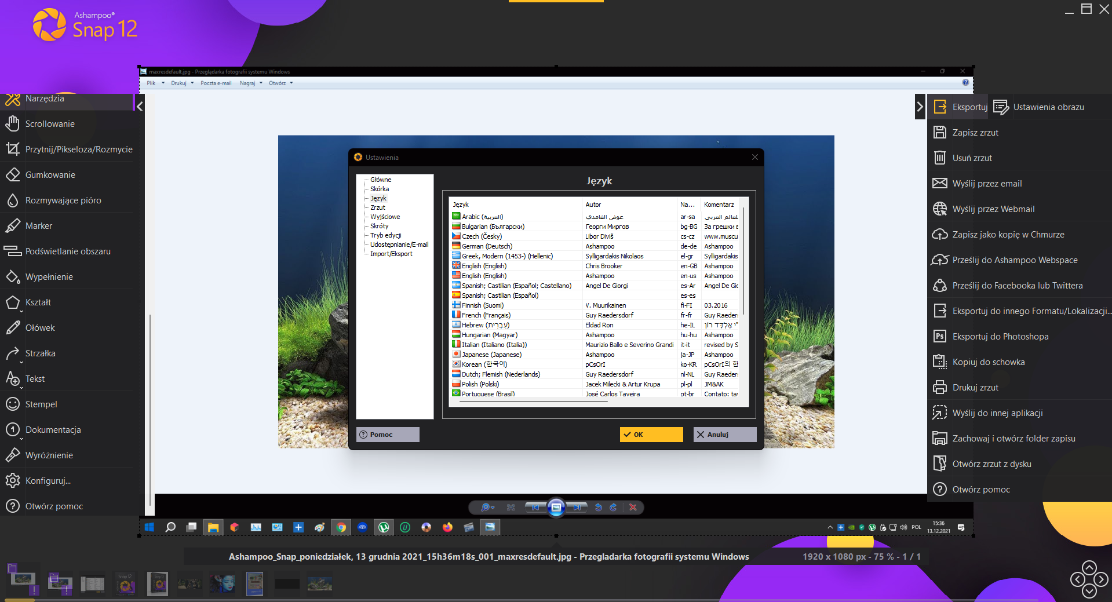Activate the Tekst text tool
Image resolution: width=1112 pixels, height=602 pixels.
coord(67,379)
